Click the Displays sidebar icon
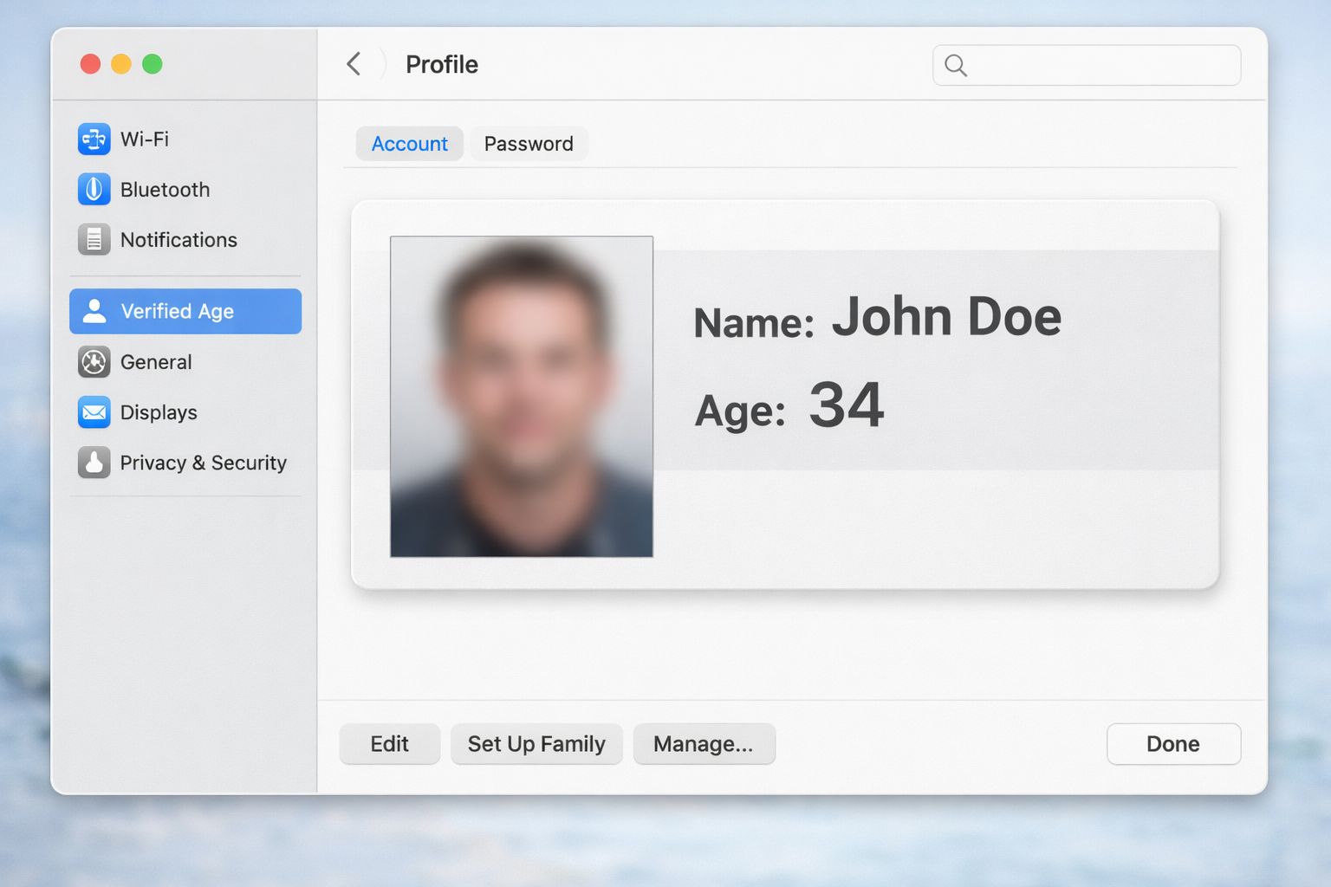 94,412
